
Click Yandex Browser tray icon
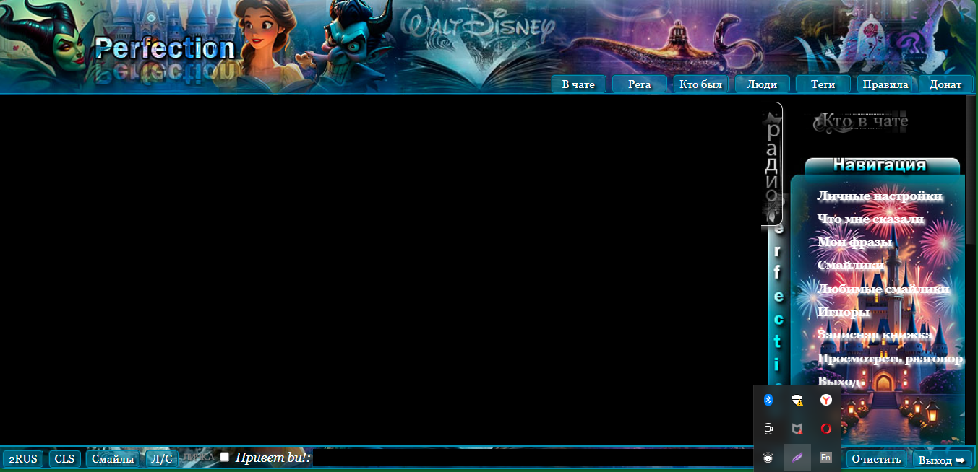tap(825, 400)
